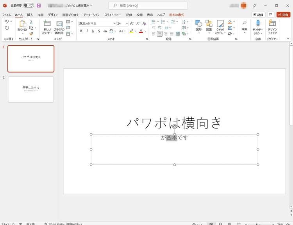Click the Bullets list icon

(x=154, y=21)
